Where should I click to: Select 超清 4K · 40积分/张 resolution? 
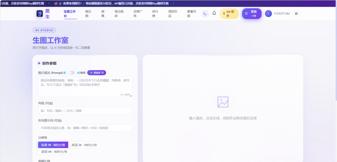click(54, 152)
